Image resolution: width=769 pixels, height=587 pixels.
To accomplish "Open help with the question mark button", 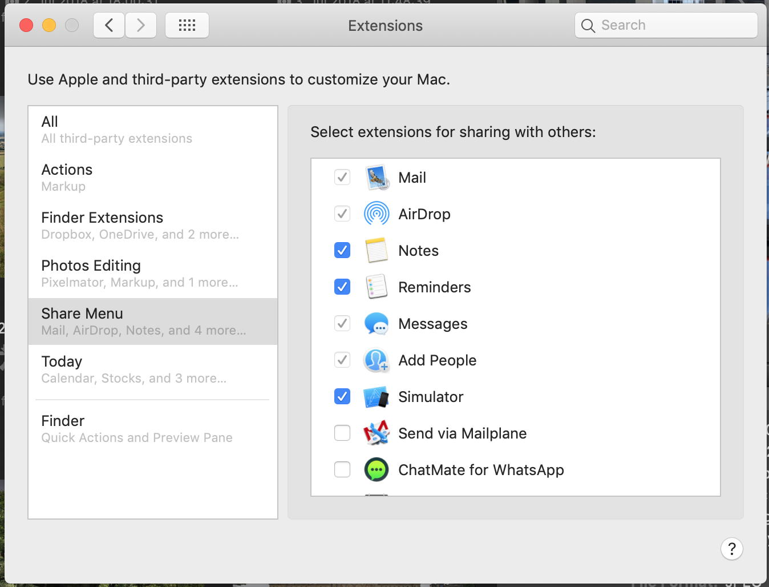I will tap(732, 549).
